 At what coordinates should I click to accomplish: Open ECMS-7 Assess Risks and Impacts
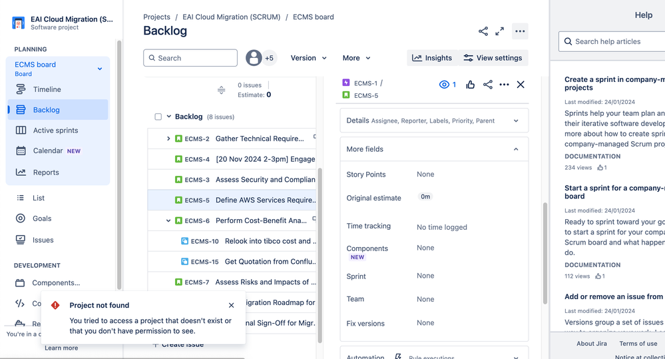pos(232,282)
